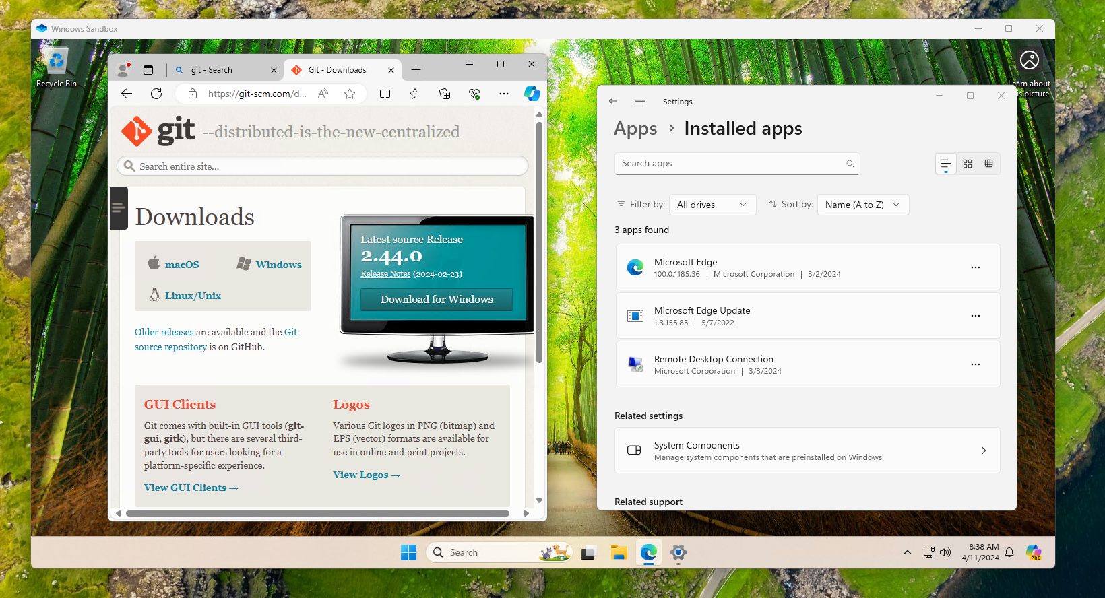Open more options for Microsoft Edge Update

pos(976,316)
